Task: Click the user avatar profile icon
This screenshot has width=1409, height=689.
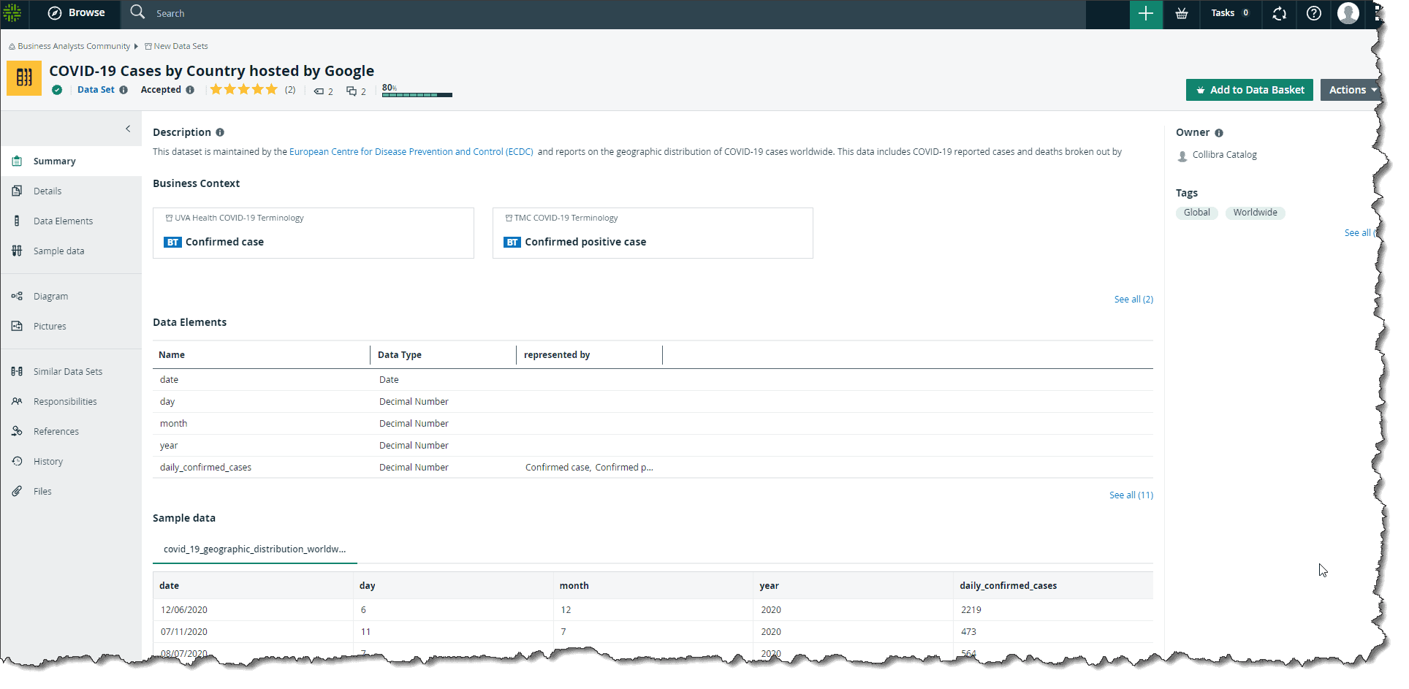Action: pyautogui.click(x=1348, y=13)
